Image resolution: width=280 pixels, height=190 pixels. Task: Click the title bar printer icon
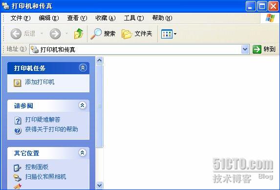coord(5,5)
